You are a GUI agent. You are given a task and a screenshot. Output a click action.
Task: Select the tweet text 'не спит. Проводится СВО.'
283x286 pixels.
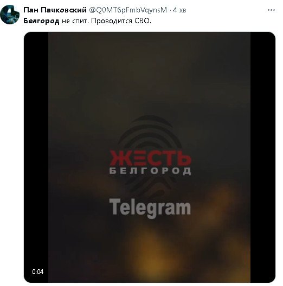(x=106, y=21)
